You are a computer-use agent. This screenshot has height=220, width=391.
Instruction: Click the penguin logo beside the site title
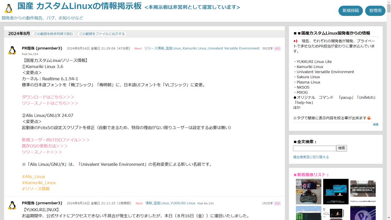[9, 8]
